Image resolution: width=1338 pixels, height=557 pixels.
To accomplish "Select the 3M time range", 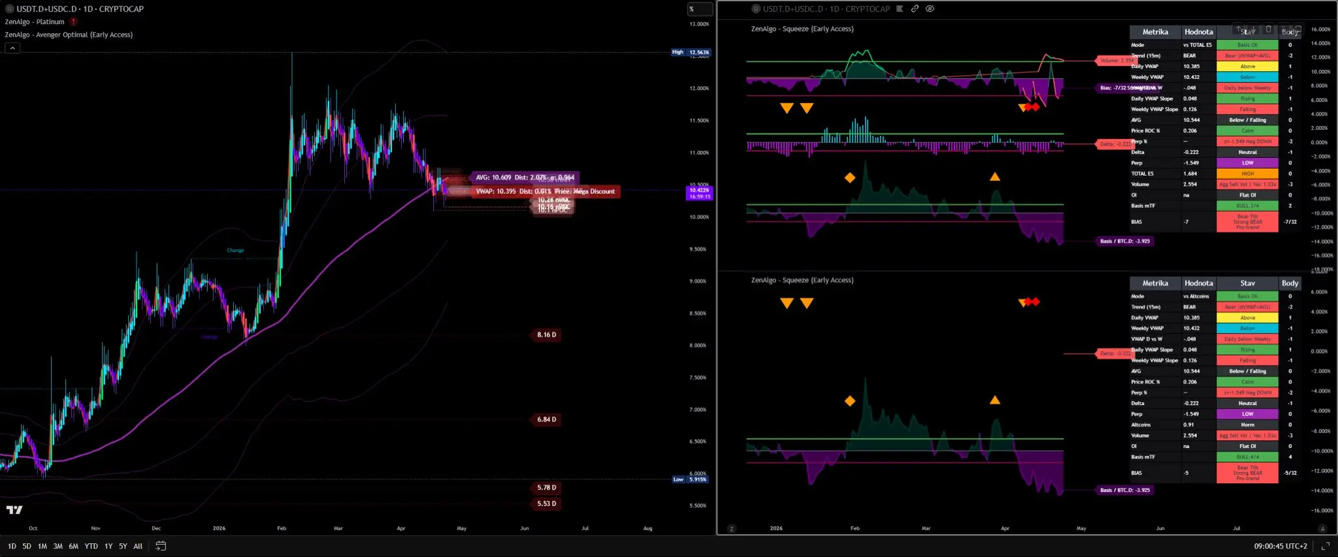I will click(x=58, y=546).
